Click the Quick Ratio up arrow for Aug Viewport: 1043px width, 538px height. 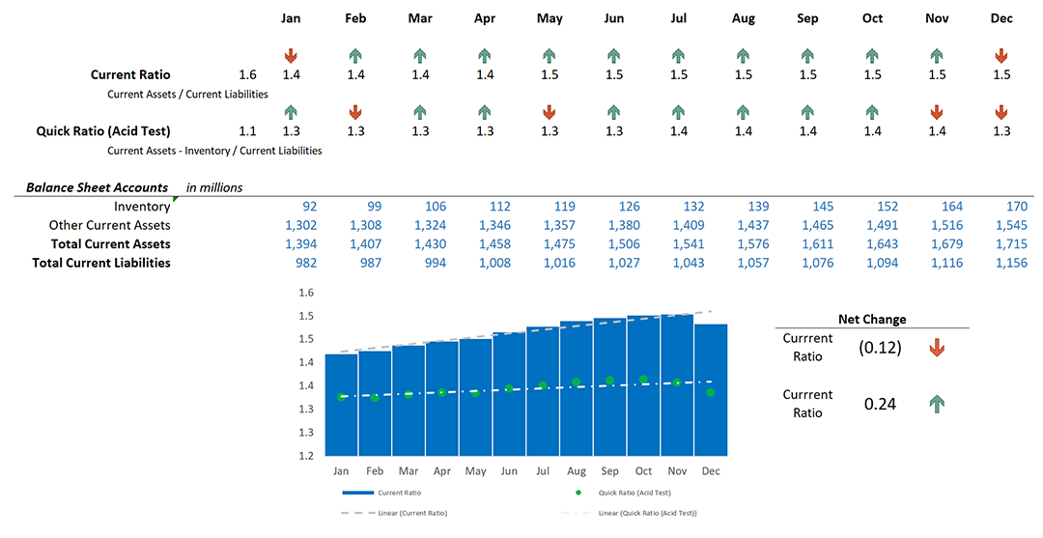point(743,112)
